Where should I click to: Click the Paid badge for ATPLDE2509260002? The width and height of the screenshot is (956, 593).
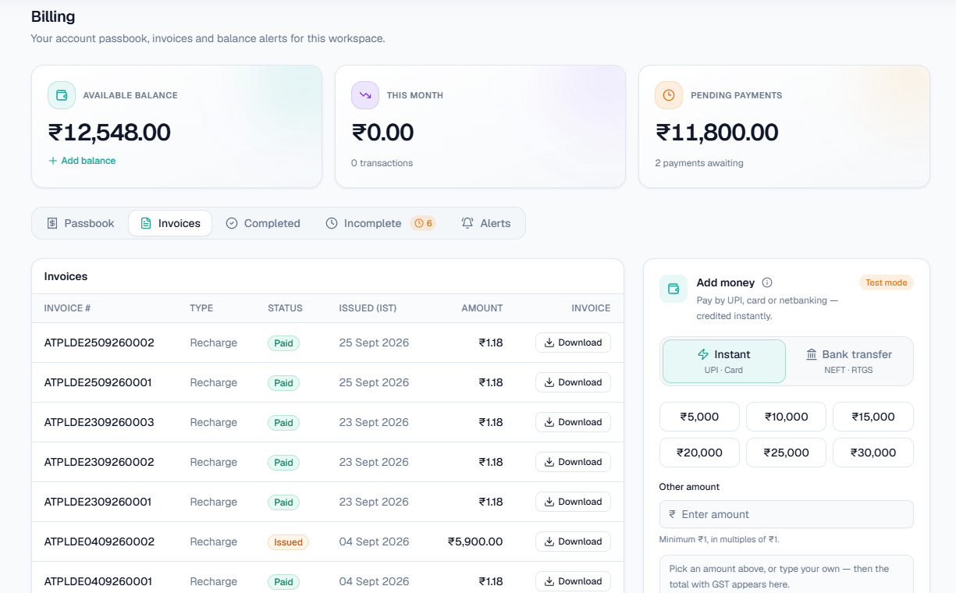(283, 343)
